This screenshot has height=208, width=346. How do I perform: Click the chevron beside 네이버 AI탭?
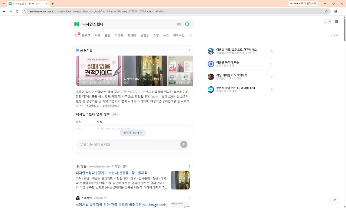click(272, 89)
